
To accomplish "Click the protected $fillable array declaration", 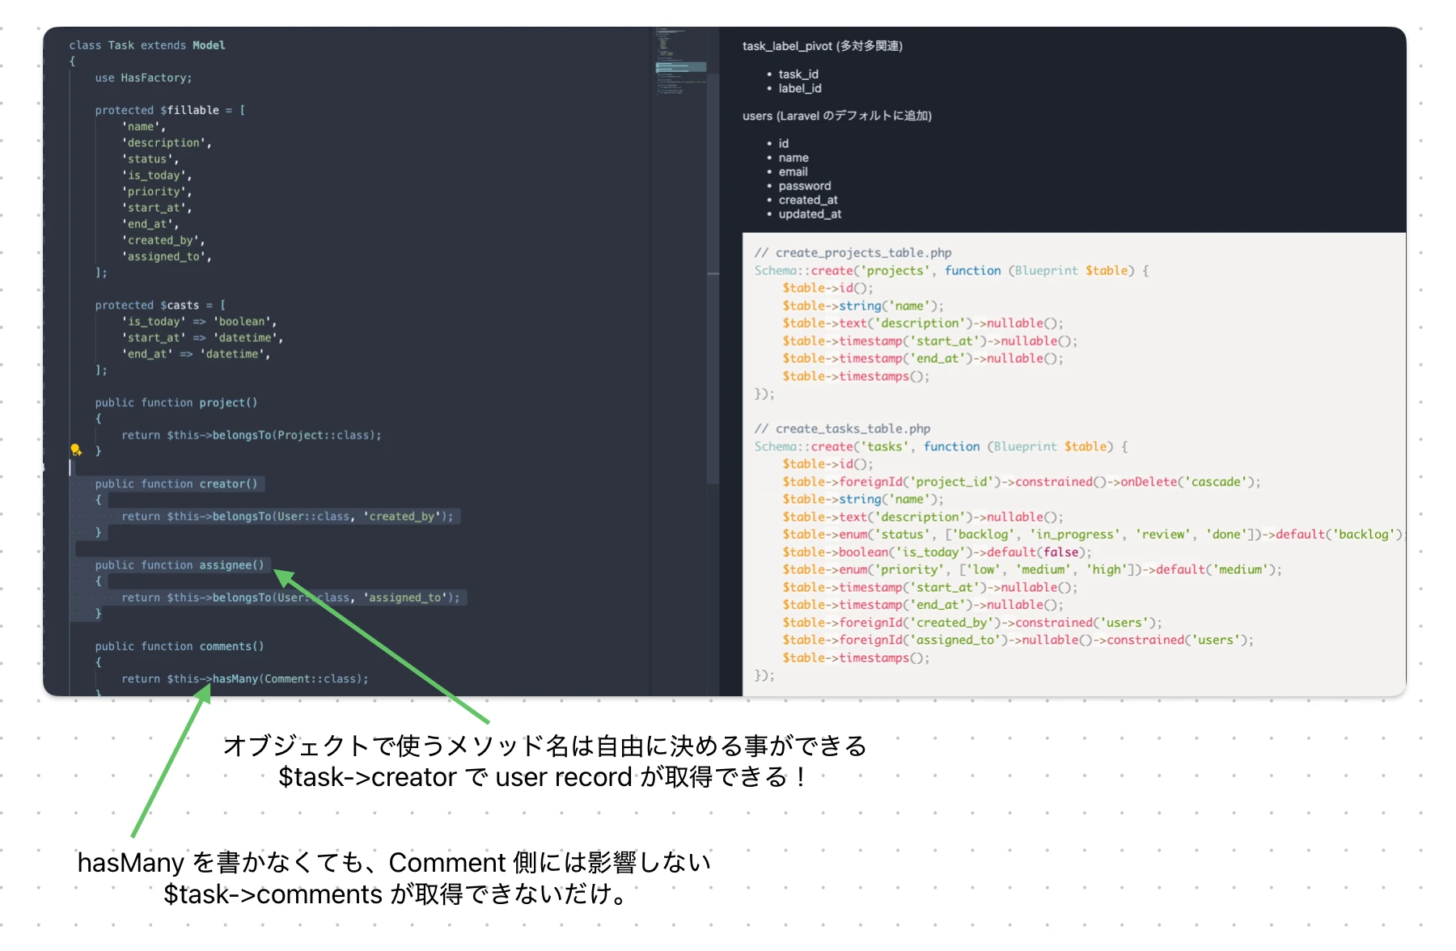I will click(x=170, y=110).
